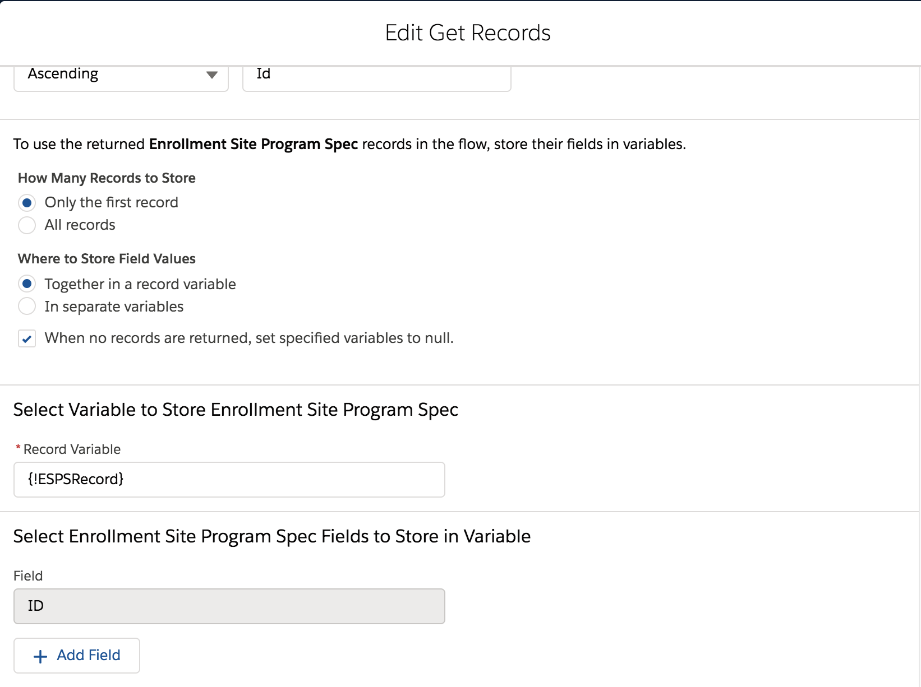This screenshot has height=687, width=921.
Task: Select 'Together in a record variable'
Action: tap(27, 284)
